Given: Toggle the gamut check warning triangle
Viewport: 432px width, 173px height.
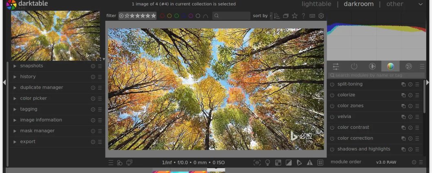Looking at the screenshot, I should pyautogui.click(x=310, y=162).
